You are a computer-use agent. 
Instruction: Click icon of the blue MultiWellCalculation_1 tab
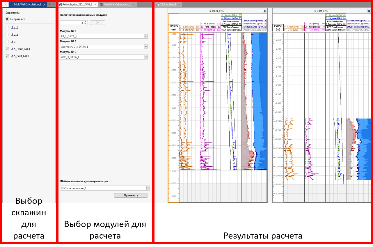click(x=12, y=5)
